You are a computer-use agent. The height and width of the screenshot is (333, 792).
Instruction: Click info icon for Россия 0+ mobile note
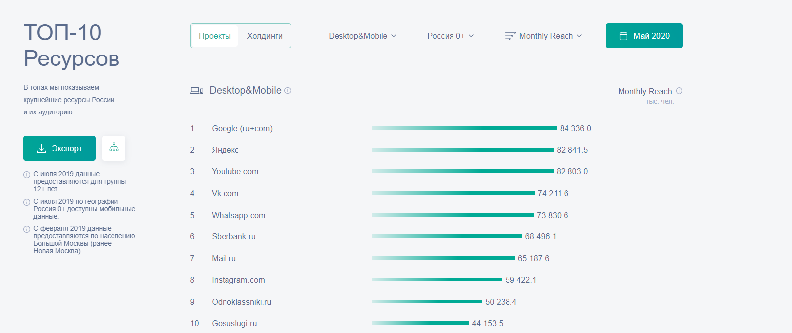[27, 202]
